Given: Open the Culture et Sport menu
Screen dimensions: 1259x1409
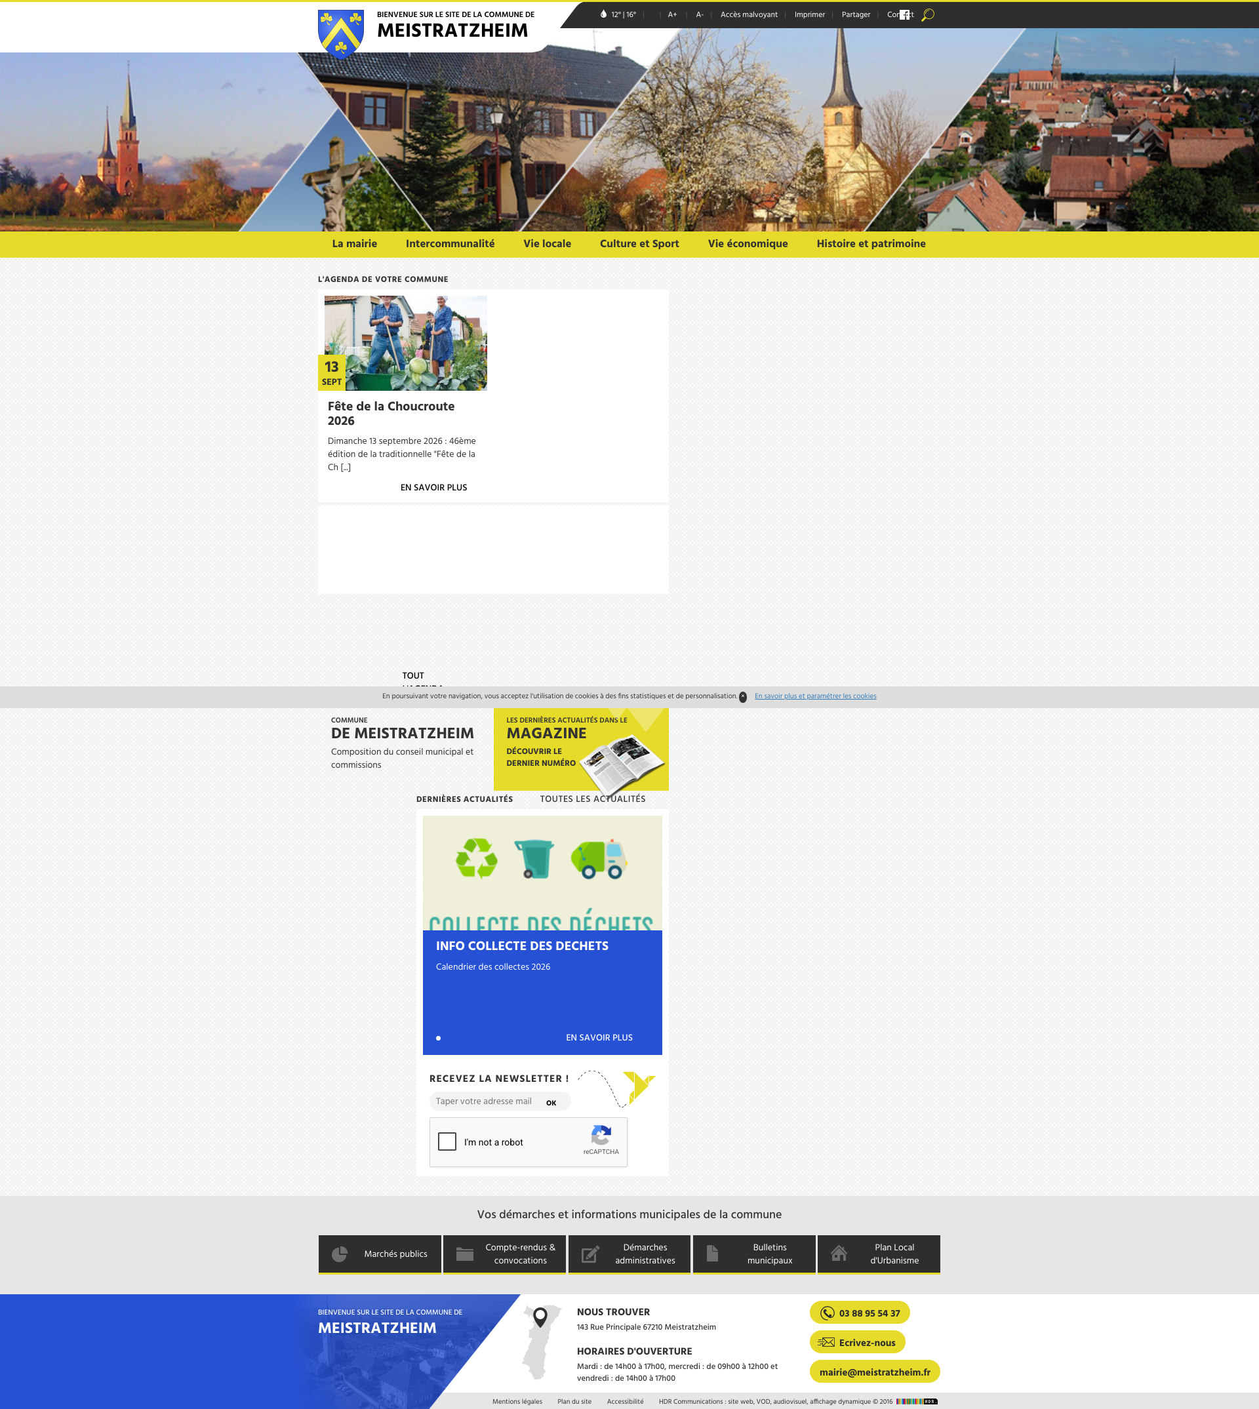Looking at the screenshot, I should pos(639,243).
